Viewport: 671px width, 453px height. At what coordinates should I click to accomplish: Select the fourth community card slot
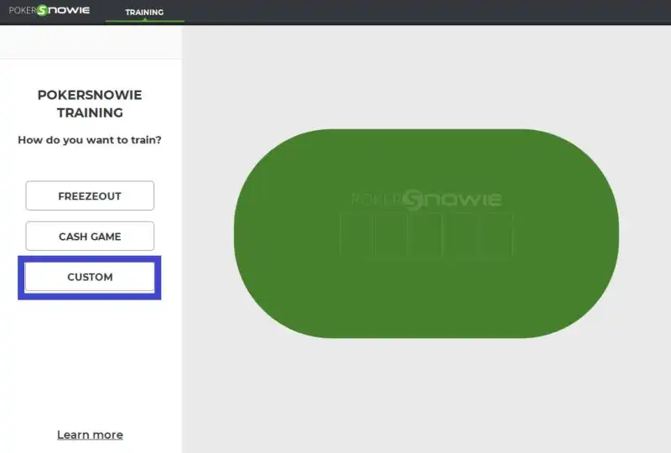pyautogui.click(x=460, y=234)
